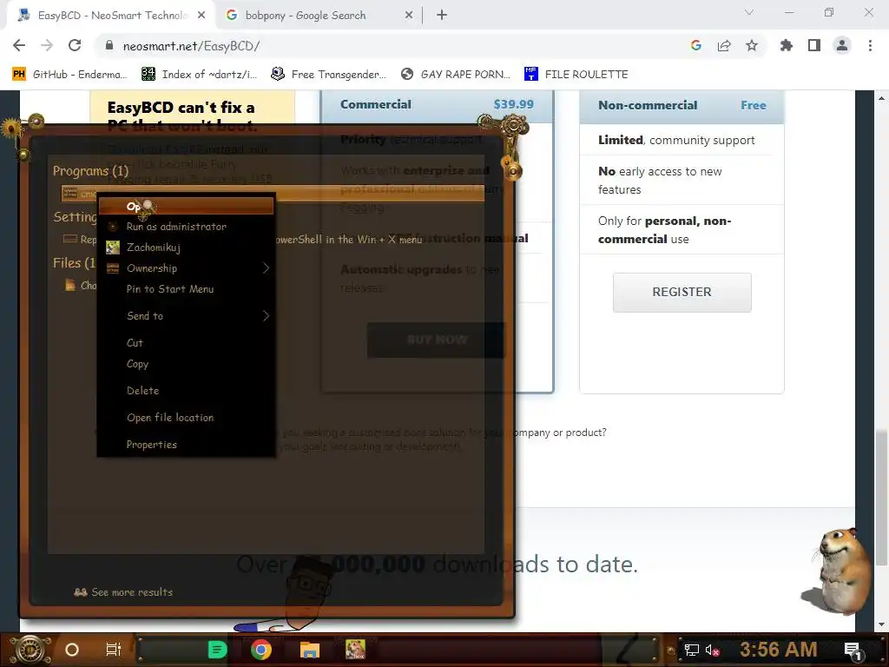Click the Programs (1) heading
Screen dimensions: 889x667
pyautogui.click(x=90, y=171)
